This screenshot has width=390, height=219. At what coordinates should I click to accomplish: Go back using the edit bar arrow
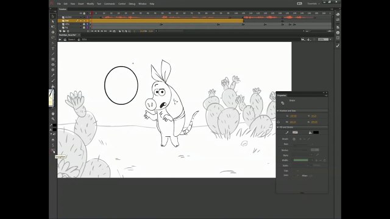coord(60,40)
